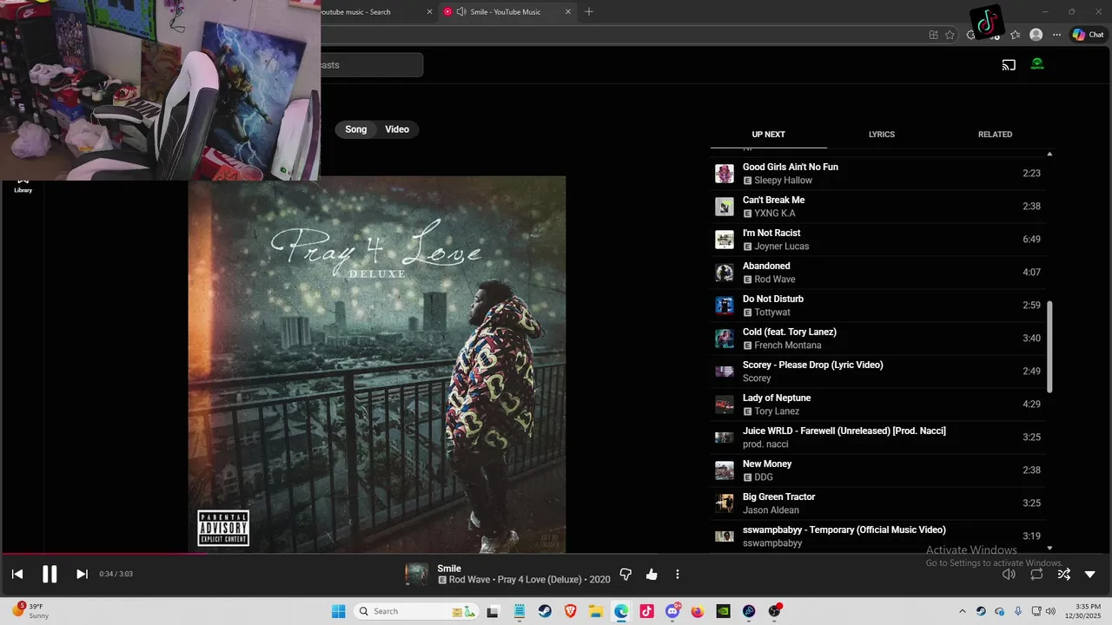Viewport: 1112px width, 625px height.
Task: Toggle shuffle in player bar
Action: click(1063, 574)
